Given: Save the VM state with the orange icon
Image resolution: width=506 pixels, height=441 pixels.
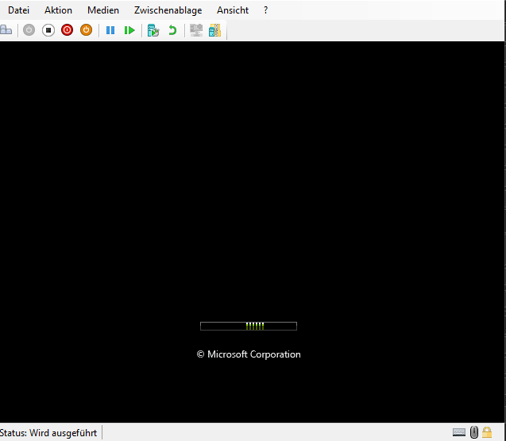Looking at the screenshot, I should coord(86,30).
